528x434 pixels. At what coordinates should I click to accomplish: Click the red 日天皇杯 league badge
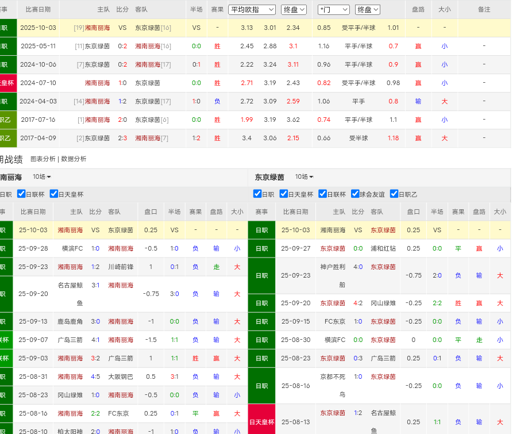261,422
